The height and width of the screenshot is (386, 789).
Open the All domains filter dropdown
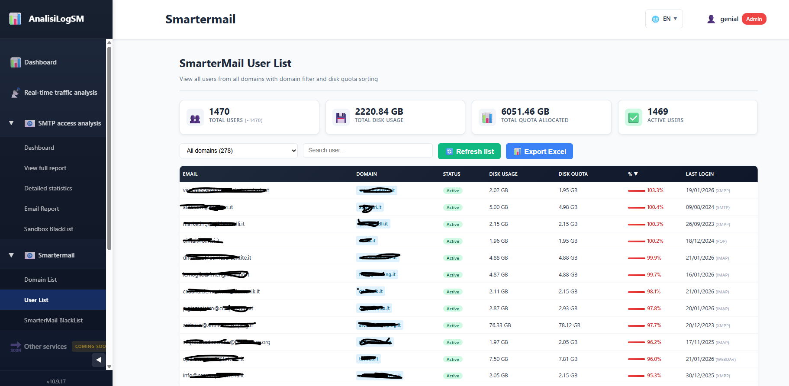238,151
